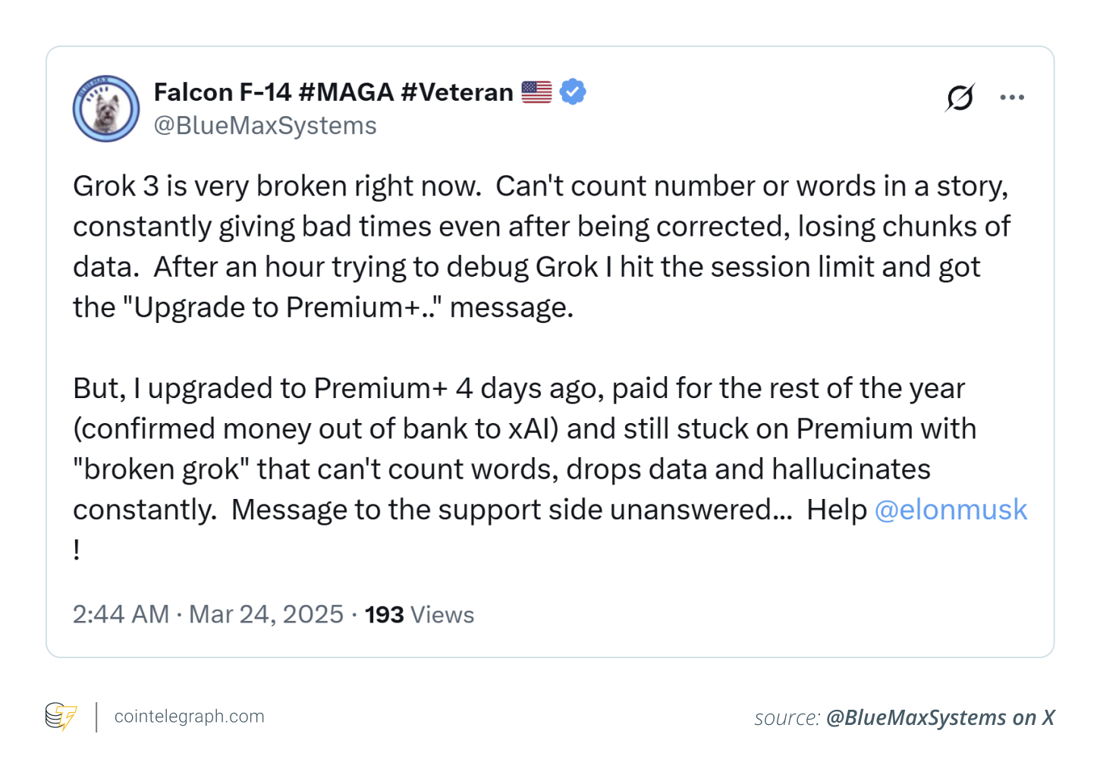Open the tweet's three-dot options menu

point(1012,97)
